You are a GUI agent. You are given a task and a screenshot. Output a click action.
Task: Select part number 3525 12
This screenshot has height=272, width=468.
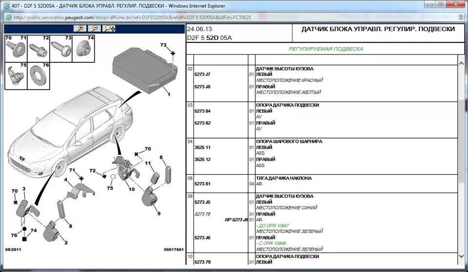tap(202, 160)
